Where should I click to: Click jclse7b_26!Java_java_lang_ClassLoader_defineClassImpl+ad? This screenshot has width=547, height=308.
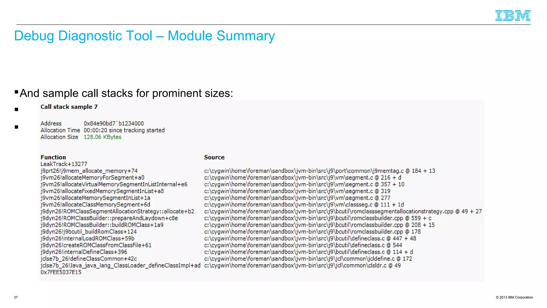pos(120,265)
